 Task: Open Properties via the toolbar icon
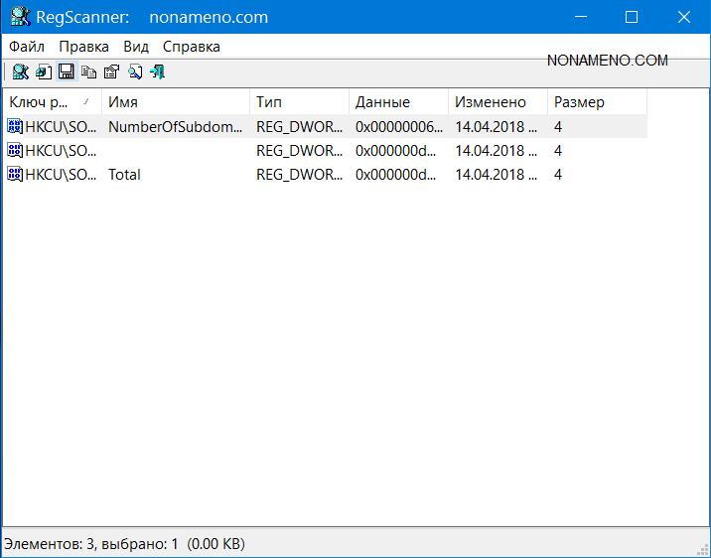tap(111, 71)
